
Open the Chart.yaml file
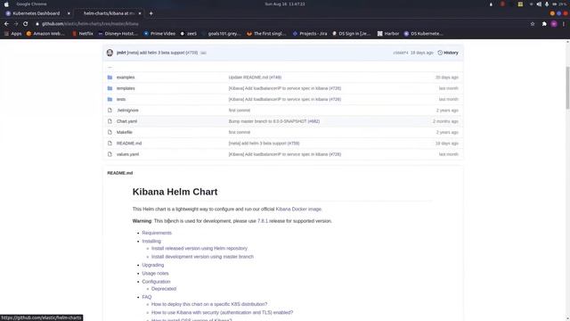coord(126,121)
